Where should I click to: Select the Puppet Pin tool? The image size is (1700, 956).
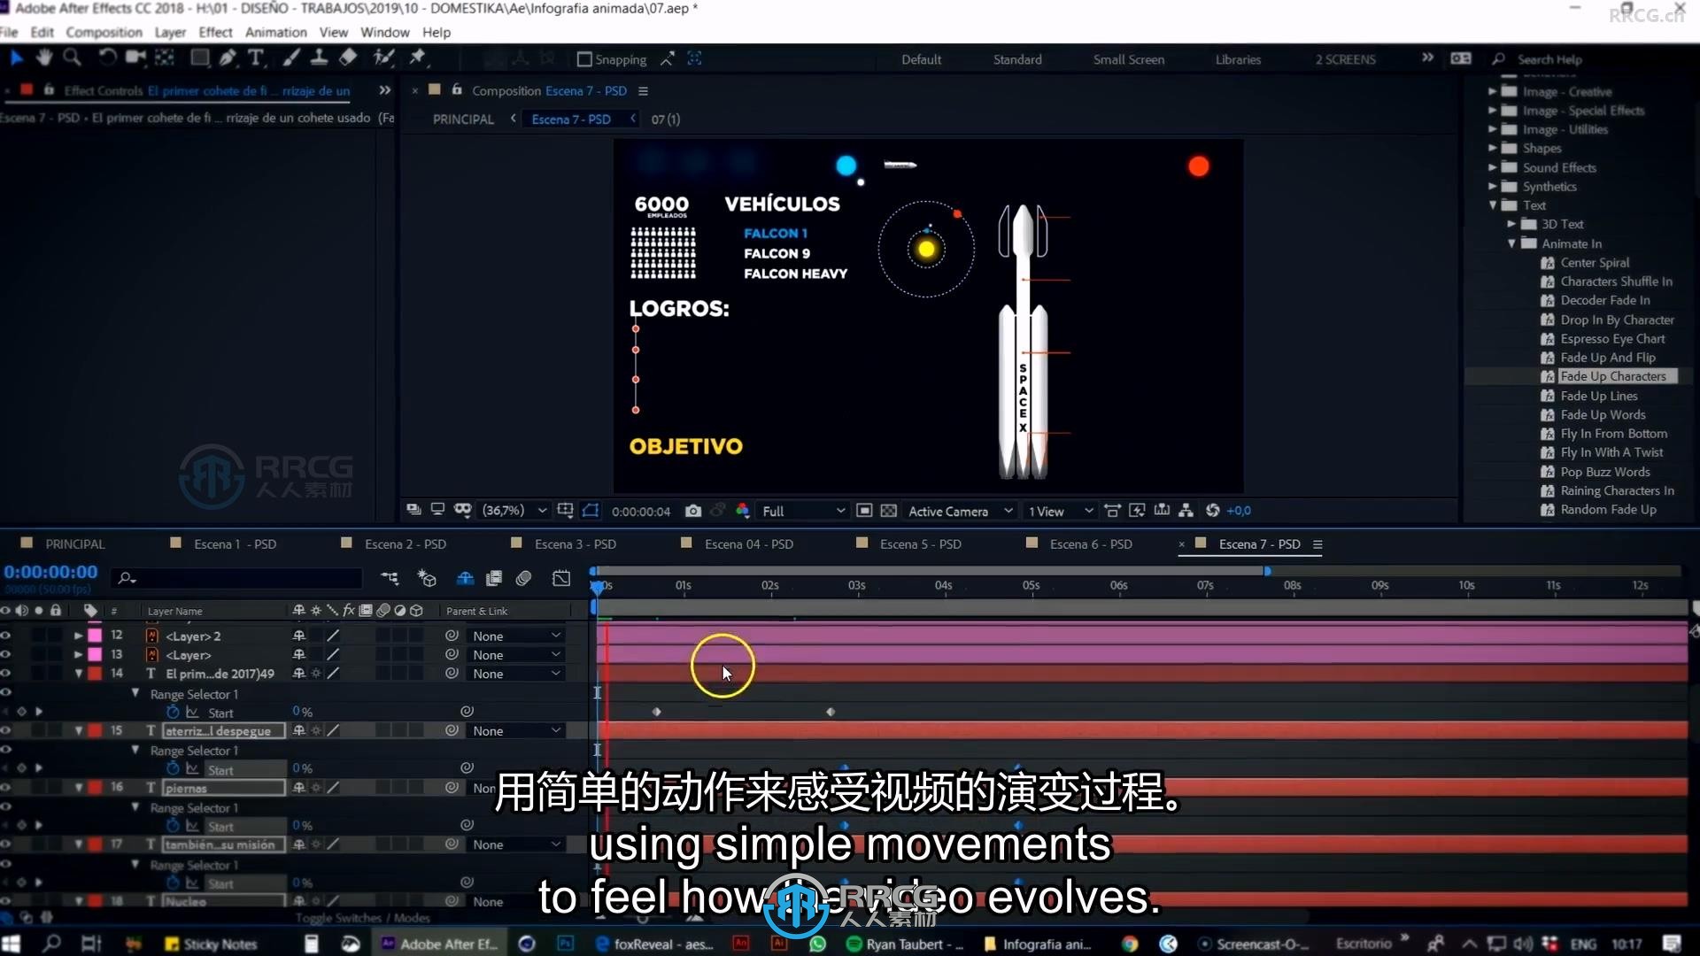point(417,58)
